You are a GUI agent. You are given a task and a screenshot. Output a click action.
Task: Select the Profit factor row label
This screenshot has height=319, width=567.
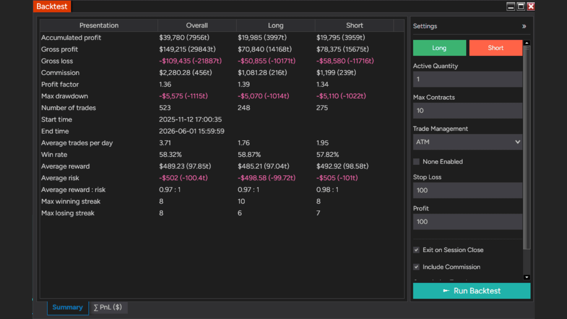coord(60,85)
